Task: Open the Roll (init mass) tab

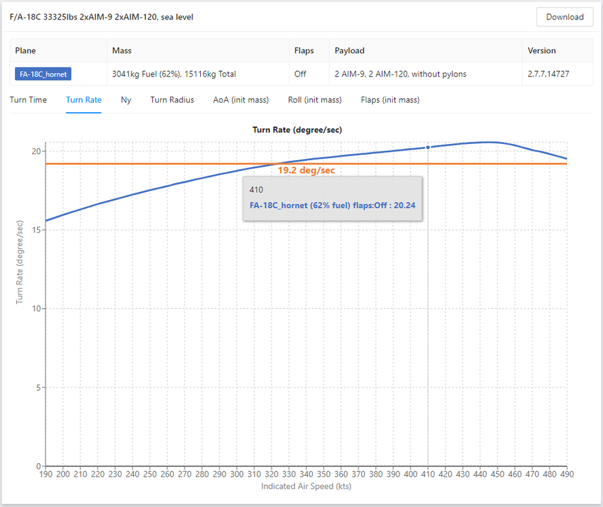Action: coord(314,100)
